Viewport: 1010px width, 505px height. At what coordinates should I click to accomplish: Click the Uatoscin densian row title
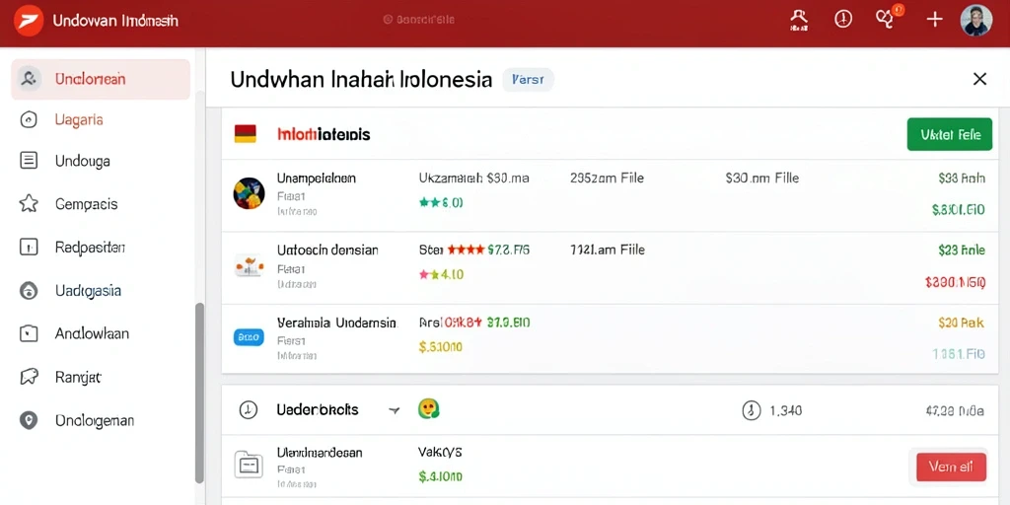point(327,250)
